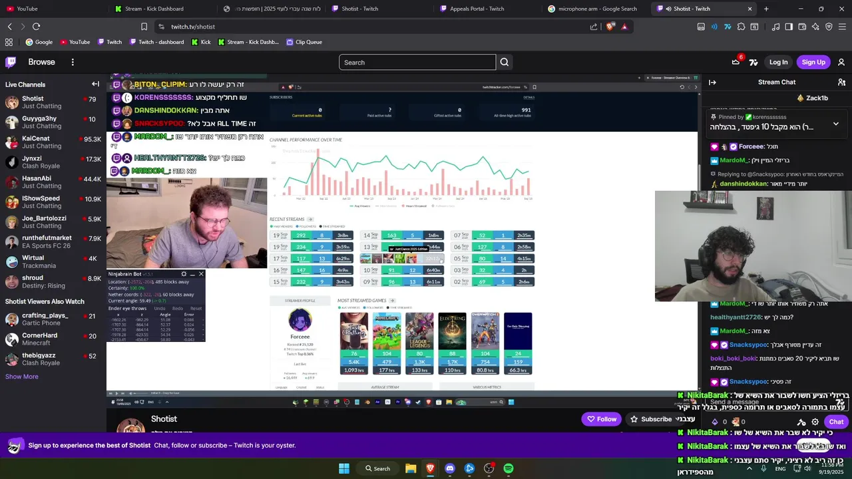Open the Brave hamburger main menu
Image resolution: width=852 pixels, height=479 pixels.
842,27
